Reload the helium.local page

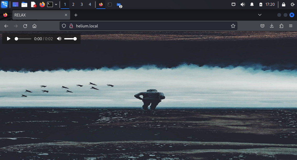click(x=25, y=26)
